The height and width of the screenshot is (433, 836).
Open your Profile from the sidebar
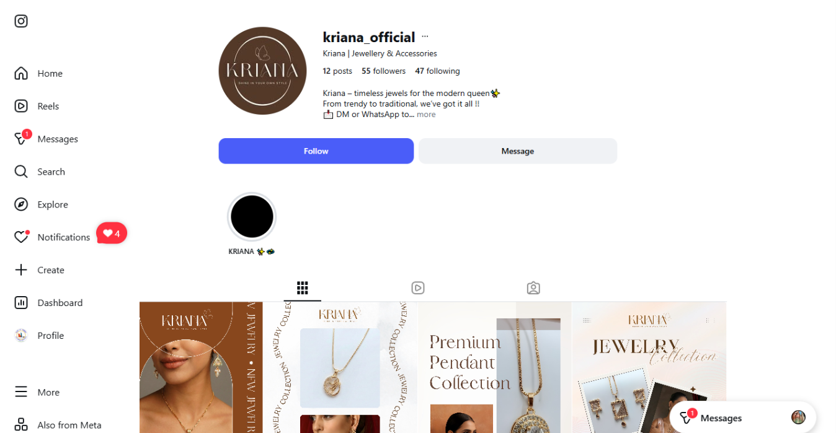40,336
